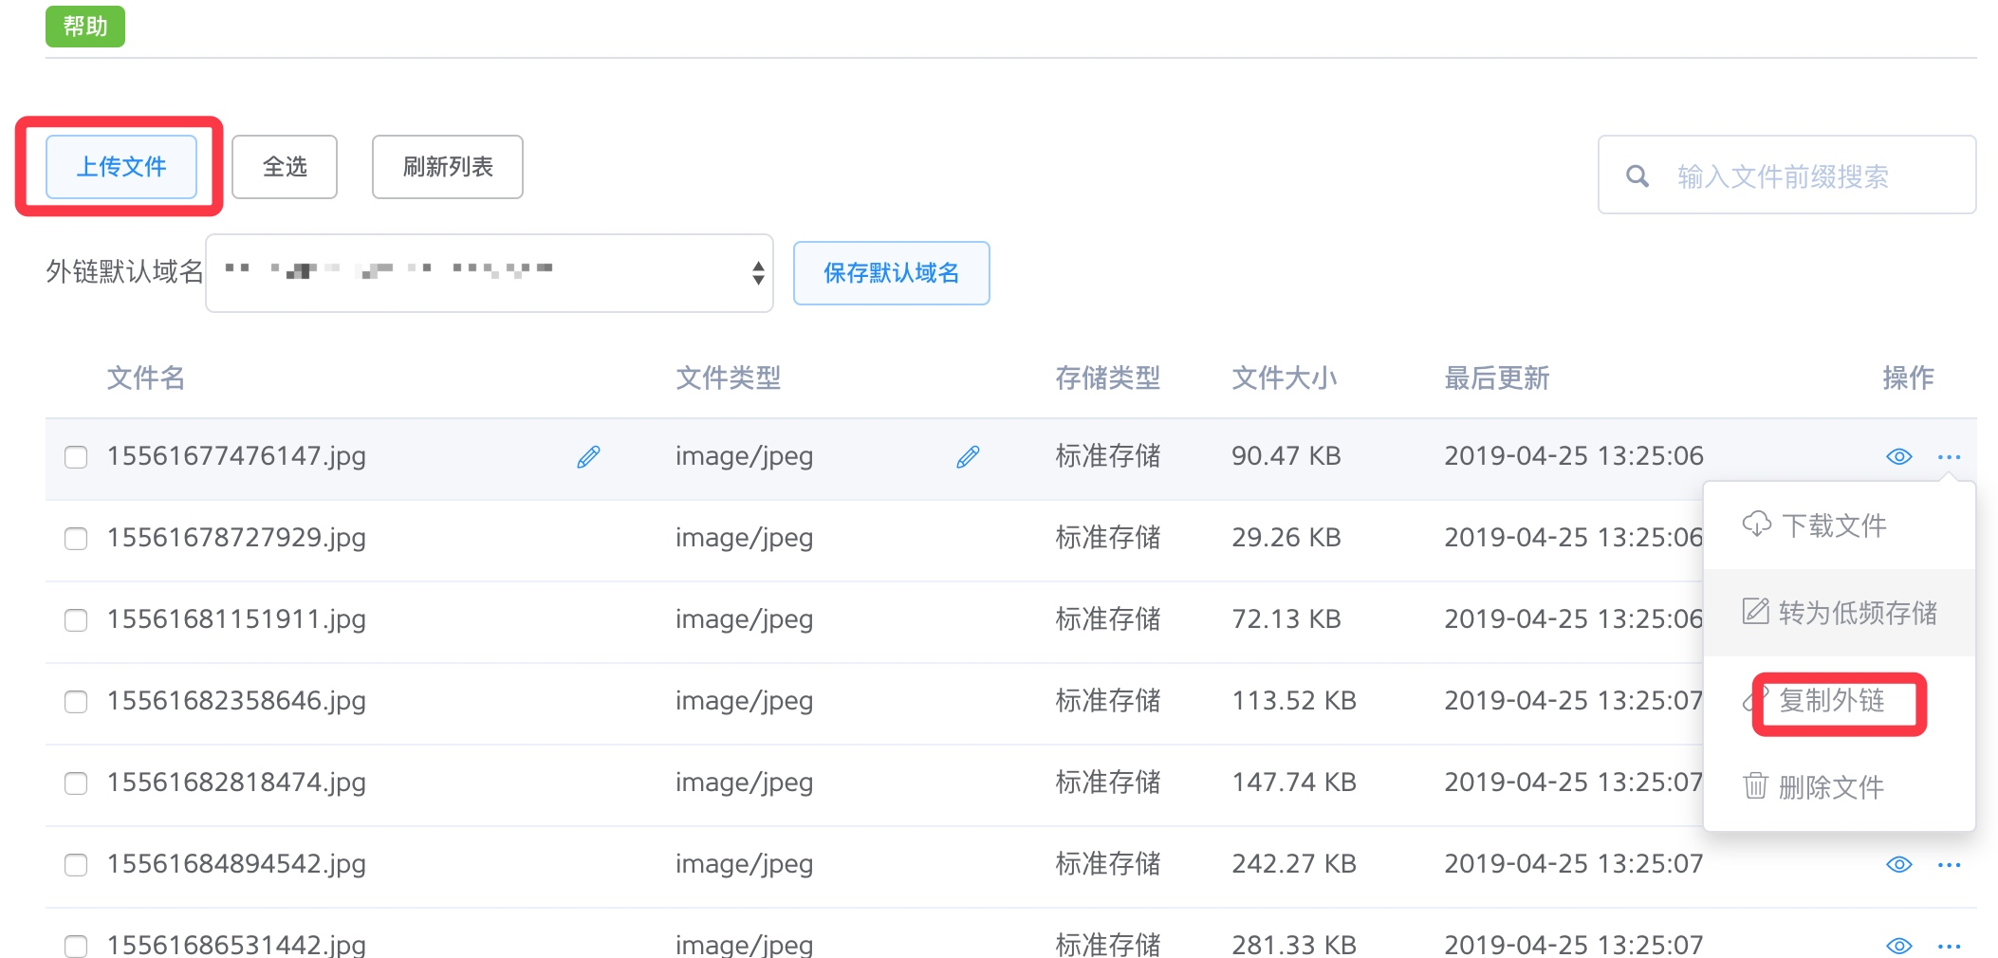Choose 复制外链 in the actions menu
The height and width of the screenshot is (958, 1998).
tap(1840, 701)
